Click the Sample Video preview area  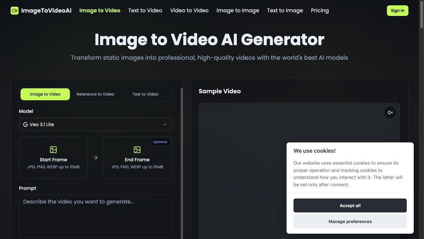point(299,171)
